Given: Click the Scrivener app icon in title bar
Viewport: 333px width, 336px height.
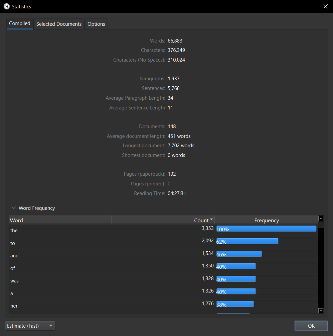Looking at the screenshot, I should [6, 6].
